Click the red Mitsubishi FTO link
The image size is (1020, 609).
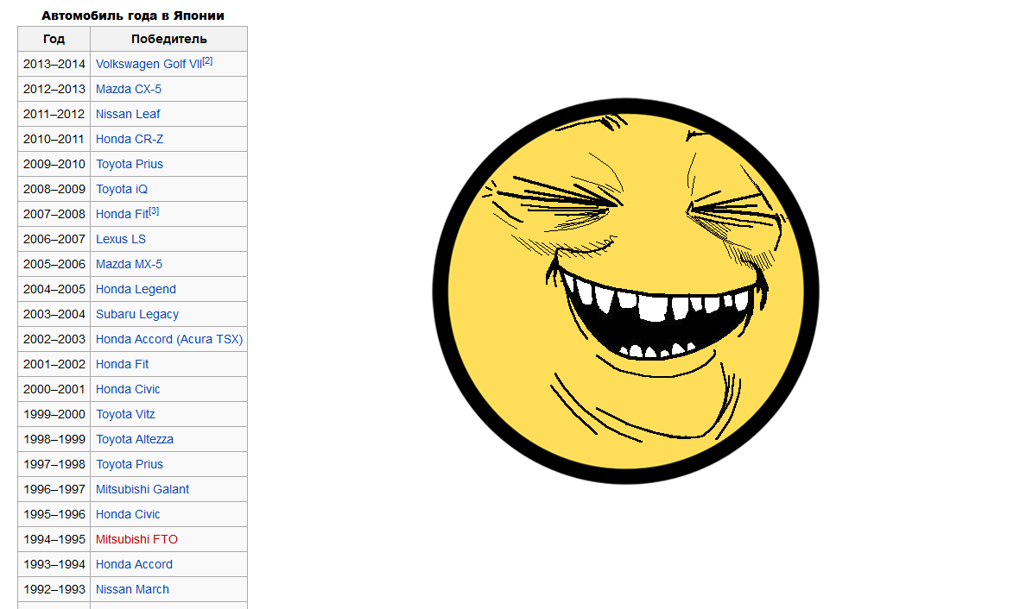pos(136,539)
